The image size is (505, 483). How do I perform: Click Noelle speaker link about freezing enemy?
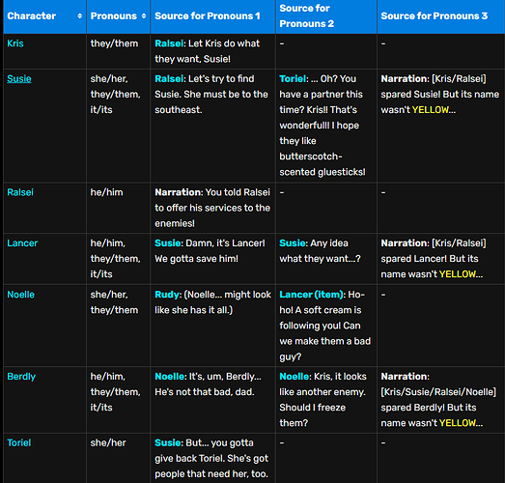point(295,377)
